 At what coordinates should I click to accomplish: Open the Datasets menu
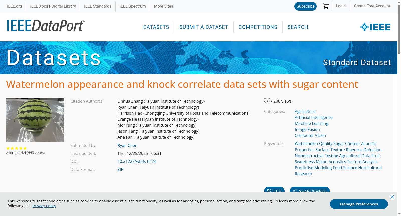[156, 27]
